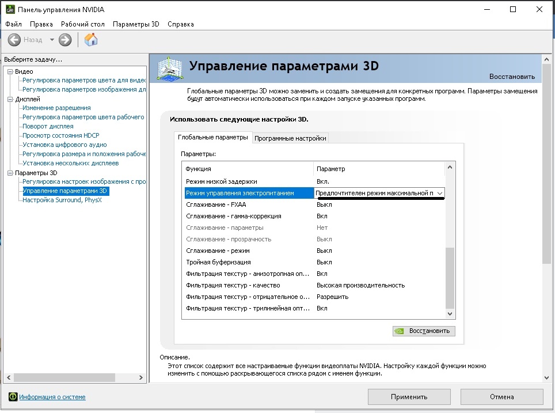This screenshot has height=413, width=555.
Task: Maximize the NVIDIA Control Panel window
Action: click(513, 10)
